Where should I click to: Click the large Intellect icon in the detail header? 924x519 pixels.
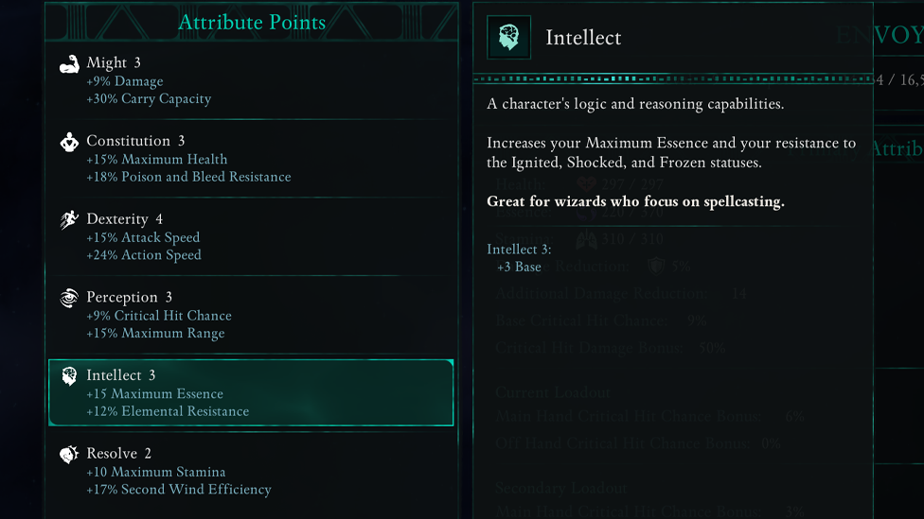click(508, 38)
